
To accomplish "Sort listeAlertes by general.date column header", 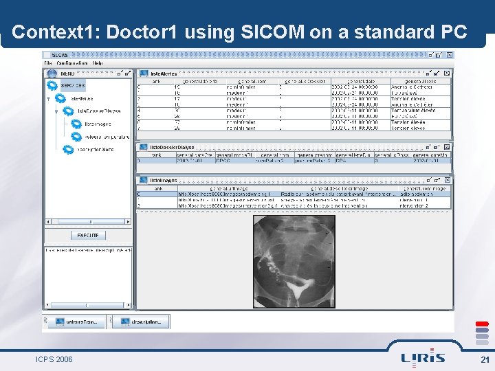I will [x=361, y=81].
